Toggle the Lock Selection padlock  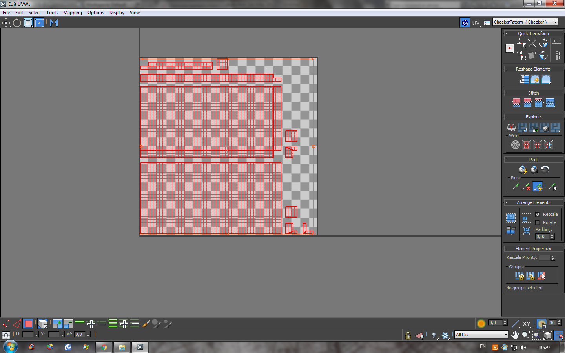(x=408, y=335)
